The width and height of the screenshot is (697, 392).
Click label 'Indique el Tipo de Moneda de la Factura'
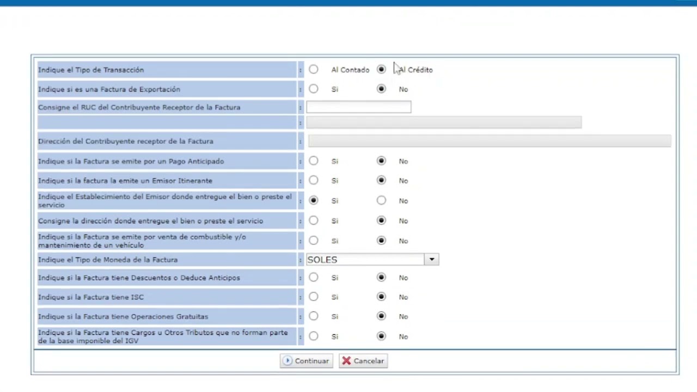(108, 260)
